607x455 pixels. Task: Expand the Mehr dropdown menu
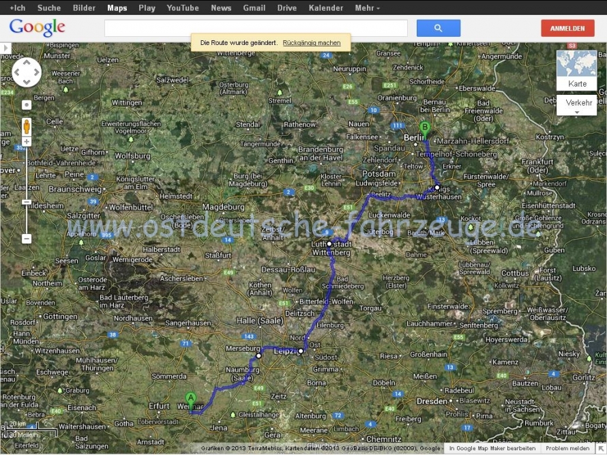pyautogui.click(x=367, y=8)
